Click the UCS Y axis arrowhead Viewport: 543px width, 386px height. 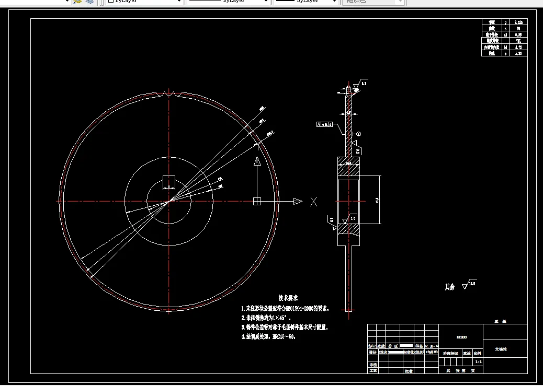(x=257, y=161)
